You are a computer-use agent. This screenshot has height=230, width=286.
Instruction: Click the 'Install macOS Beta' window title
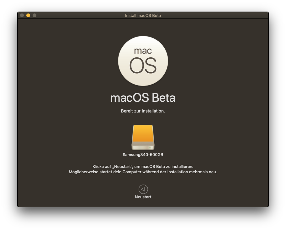143,15
